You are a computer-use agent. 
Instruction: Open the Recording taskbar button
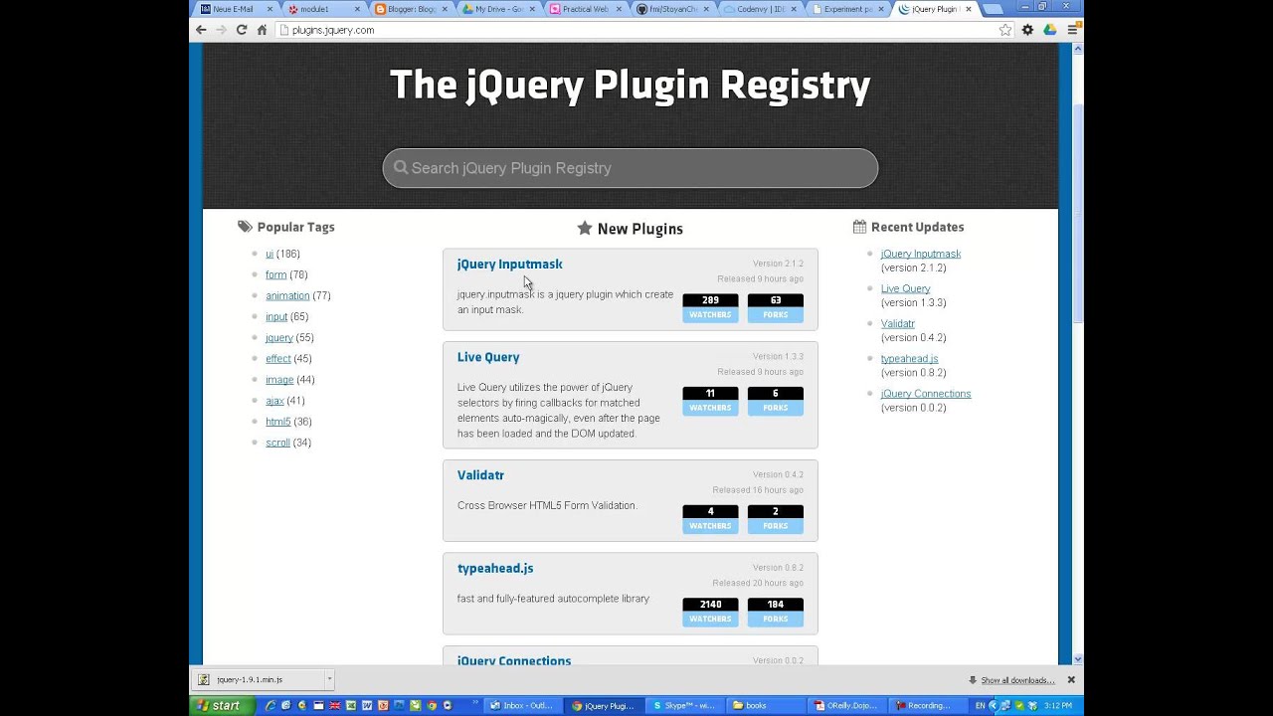[927, 706]
